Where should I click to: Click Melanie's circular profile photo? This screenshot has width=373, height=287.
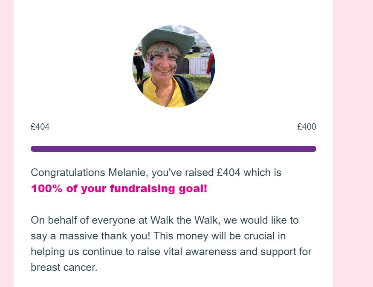coord(173,66)
